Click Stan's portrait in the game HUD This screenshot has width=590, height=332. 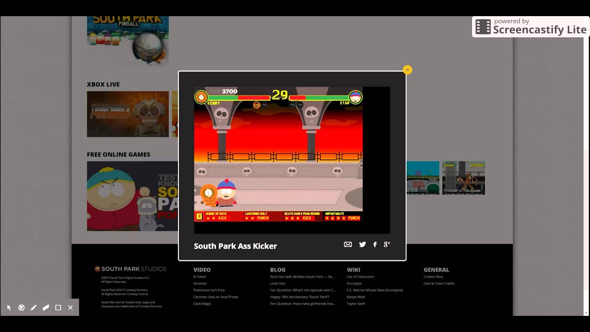coord(355,97)
